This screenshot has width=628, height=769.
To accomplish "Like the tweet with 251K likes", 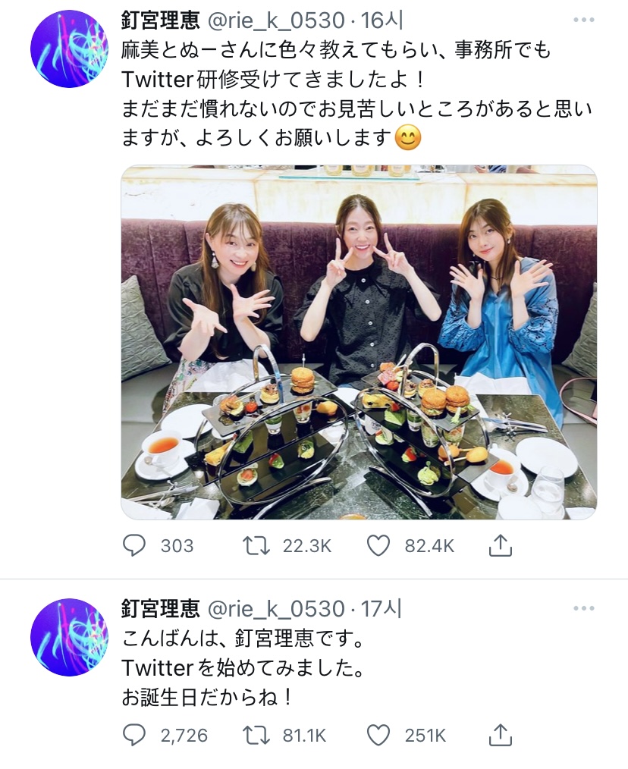I will pyautogui.click(x=378, y=736).
